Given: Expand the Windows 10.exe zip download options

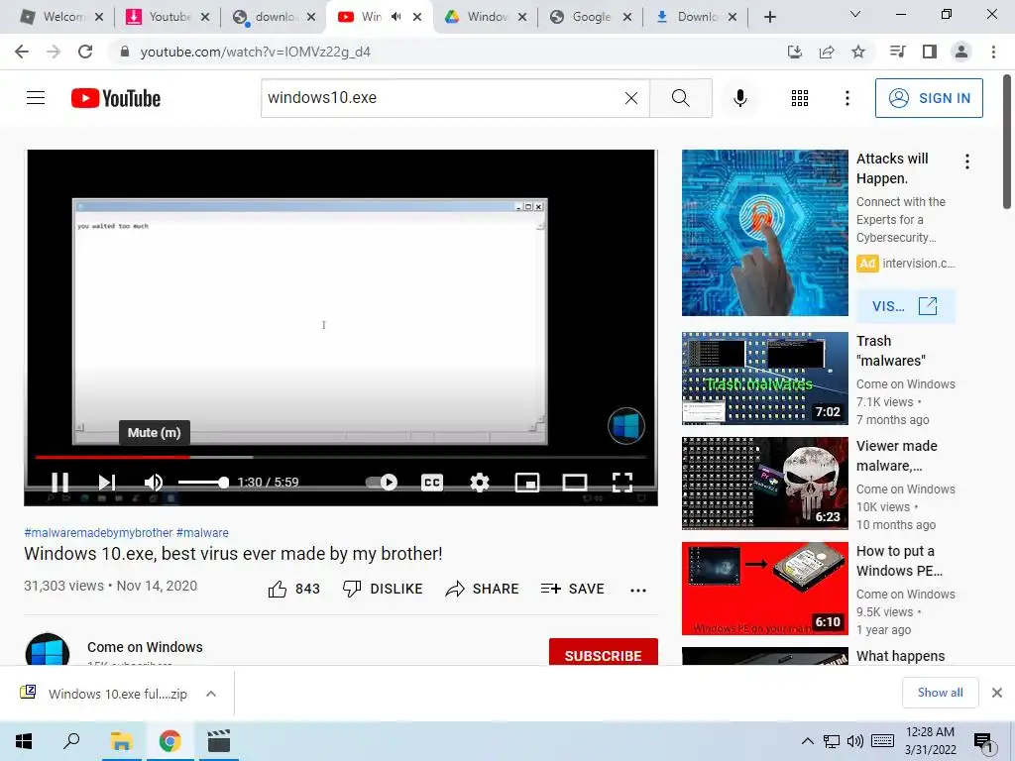Looking at the screenshot, I should pyautogui.click(x=211, y=694).
